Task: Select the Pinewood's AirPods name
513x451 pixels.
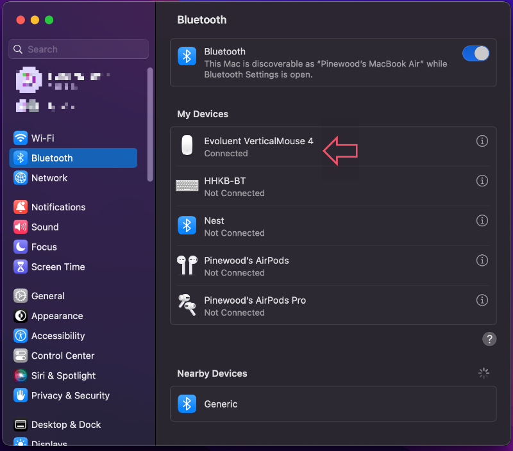Action: point(246,261)
